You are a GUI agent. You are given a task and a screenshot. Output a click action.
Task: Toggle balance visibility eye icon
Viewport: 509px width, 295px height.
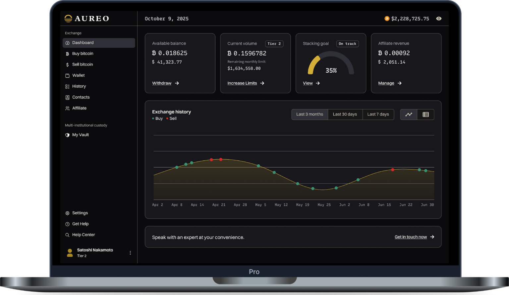click(x=439, y=19)
